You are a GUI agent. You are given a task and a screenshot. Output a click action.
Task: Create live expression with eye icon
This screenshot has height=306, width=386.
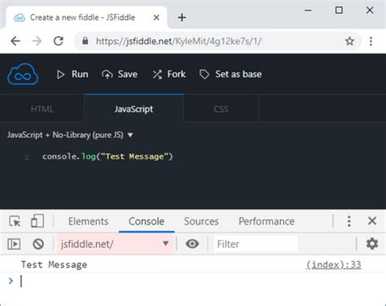tap(192, 244)
